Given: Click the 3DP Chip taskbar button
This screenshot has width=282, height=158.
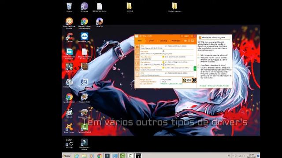Looking at the screenshot, I should [x=138, y=155].
